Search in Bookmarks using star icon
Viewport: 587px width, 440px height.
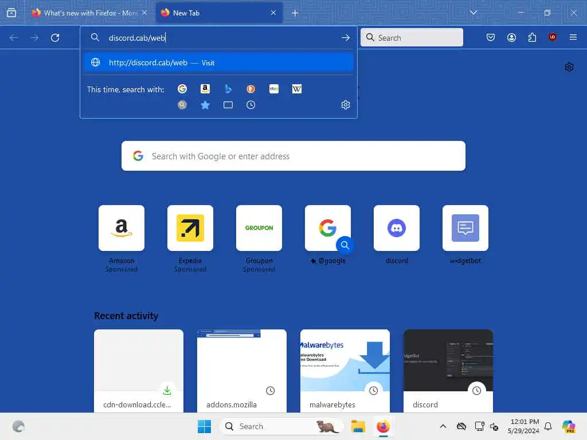pos(205,105)
